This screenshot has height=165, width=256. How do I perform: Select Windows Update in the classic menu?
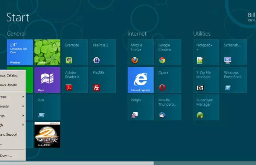click(x=13, y=85)
